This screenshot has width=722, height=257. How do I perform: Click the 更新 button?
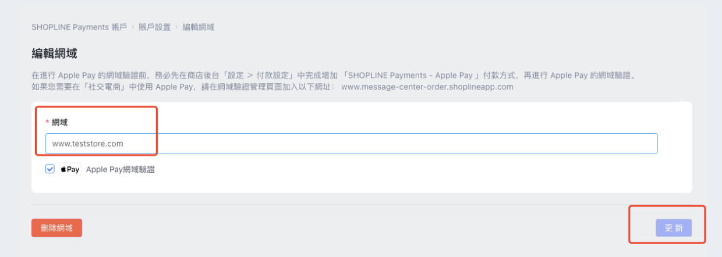(674, 229)
